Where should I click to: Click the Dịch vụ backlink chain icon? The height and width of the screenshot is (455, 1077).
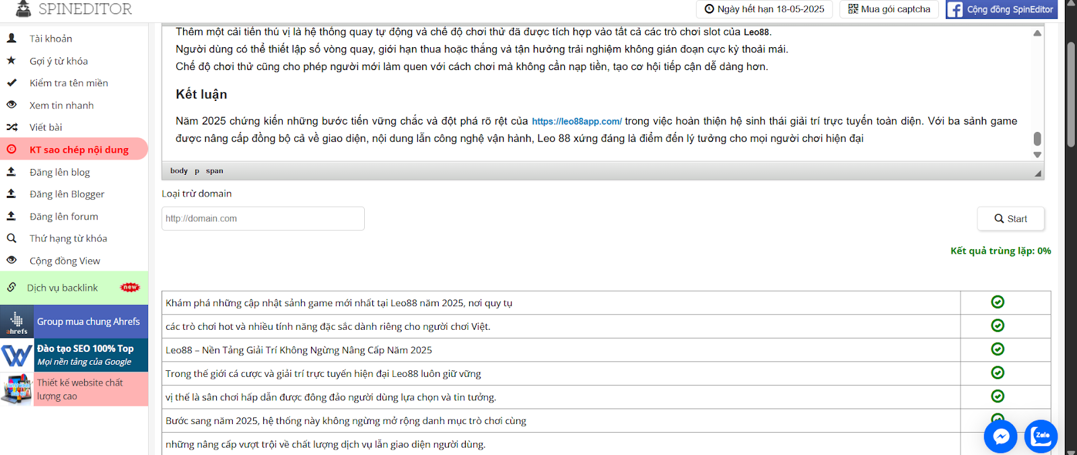11,287
